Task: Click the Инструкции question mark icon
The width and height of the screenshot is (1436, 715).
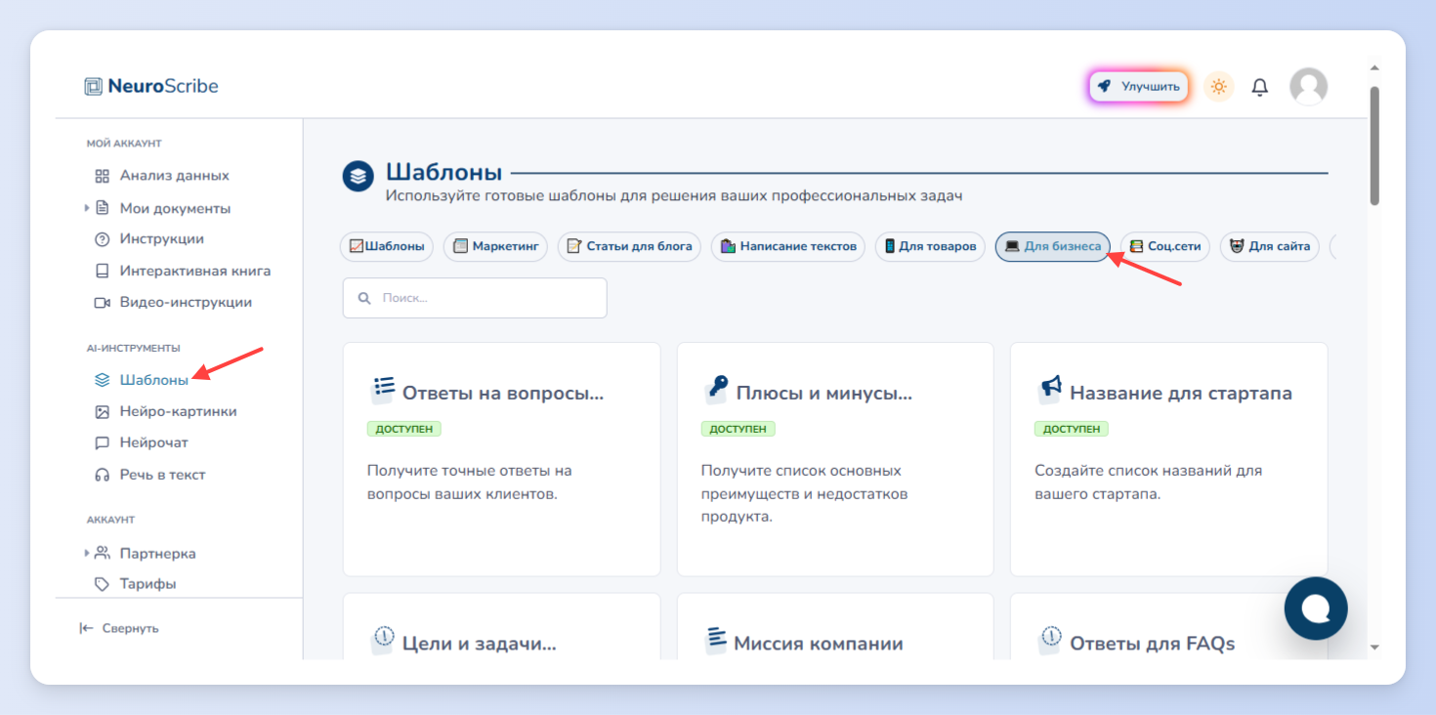Action: click(x=102, y=239)
